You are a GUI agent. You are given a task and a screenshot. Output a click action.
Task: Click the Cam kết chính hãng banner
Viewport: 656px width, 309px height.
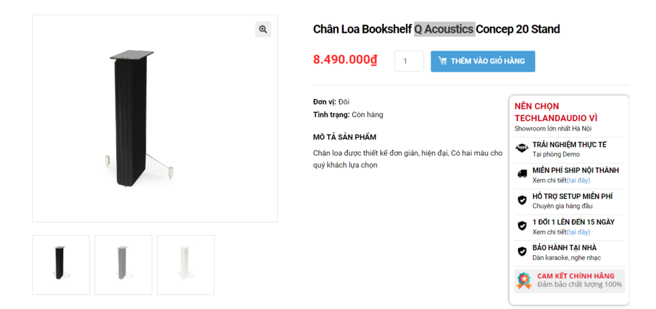[569, 280]
